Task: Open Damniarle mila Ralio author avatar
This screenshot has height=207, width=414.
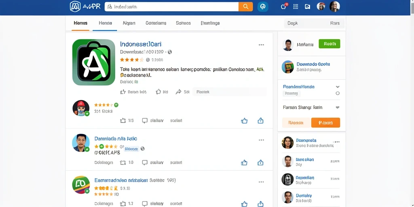Action: tap(81, 143)
